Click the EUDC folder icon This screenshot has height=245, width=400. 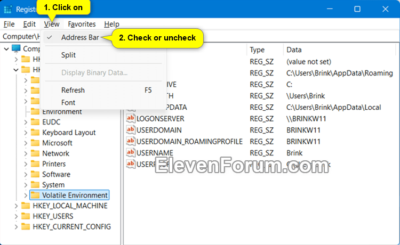(x=35, y=122)
